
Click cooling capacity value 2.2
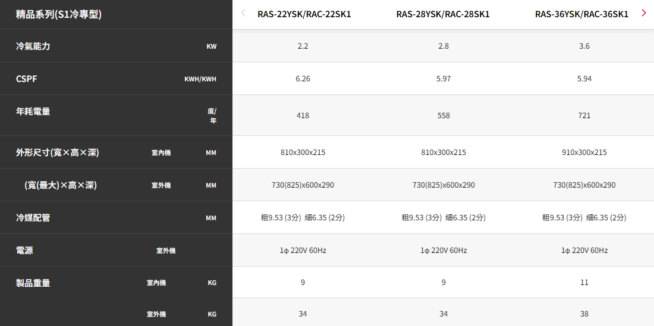[x=303, y=46]
